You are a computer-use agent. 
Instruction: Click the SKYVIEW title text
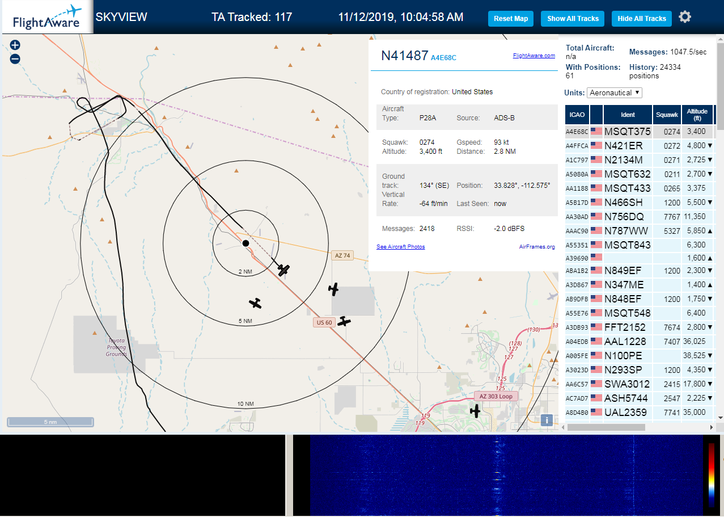click(x=121, y=17)
